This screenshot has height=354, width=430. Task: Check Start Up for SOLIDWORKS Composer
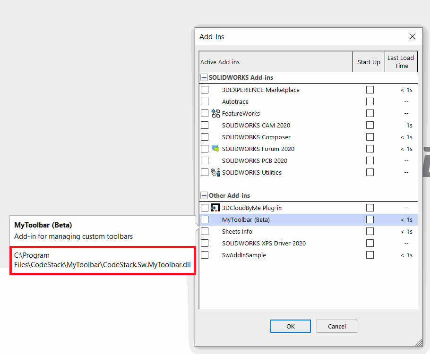pos(370,137)
